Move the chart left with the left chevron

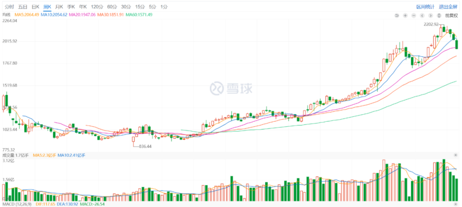pos(422,16)
